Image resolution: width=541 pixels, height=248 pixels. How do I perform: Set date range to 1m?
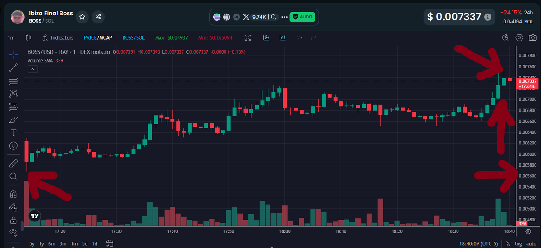coord(74,243)
